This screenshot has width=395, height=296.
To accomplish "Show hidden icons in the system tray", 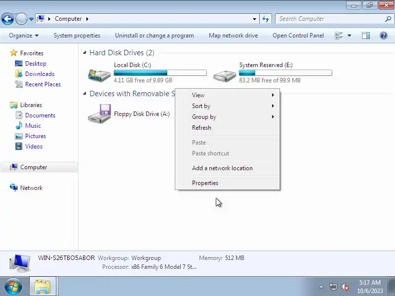I will click(x=321, y=287).
